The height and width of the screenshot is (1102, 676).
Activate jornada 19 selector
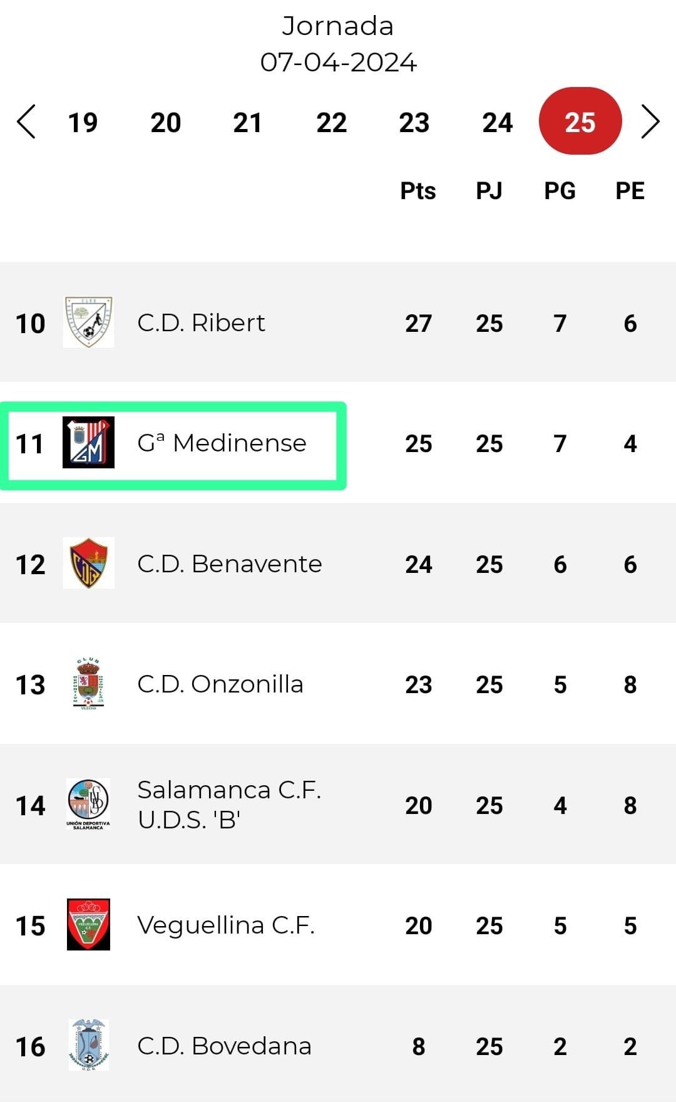point(84,122)
